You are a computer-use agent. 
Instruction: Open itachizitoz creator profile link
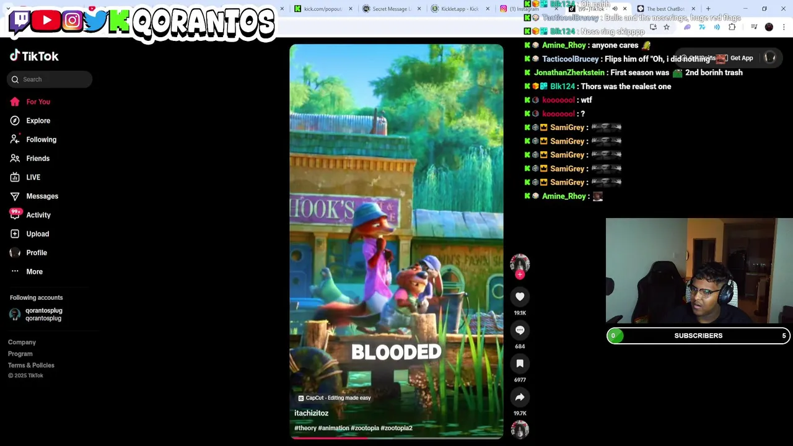pyautogui.click(x=312, y=413)
